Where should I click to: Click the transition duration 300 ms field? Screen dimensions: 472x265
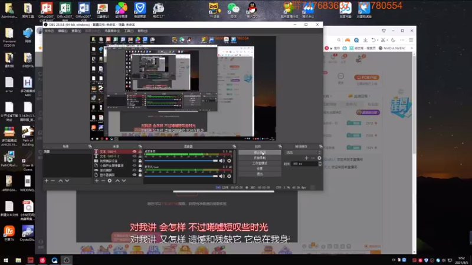[x=304, y=164]
